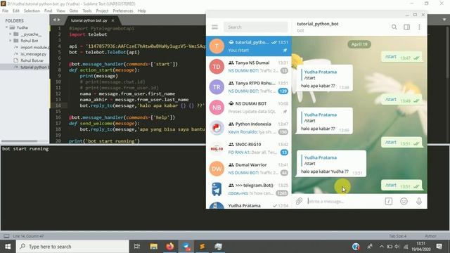This screenshot has width=450, height=253.
Task: Switch to Telegram taskbar icon
Action: click(x=186, y=247)
